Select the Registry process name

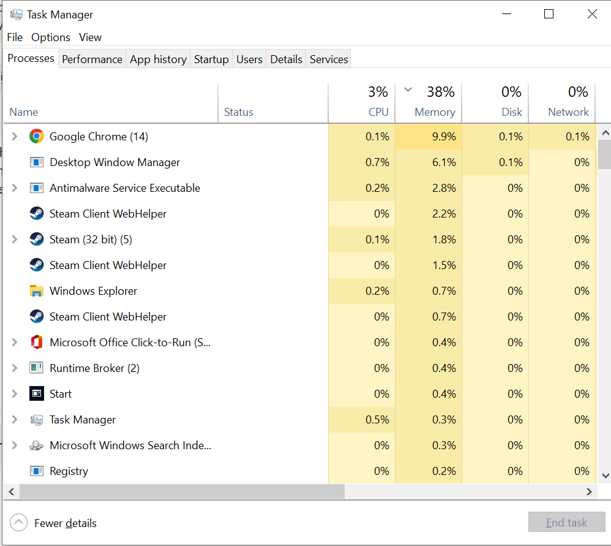[x=69, y=471]
